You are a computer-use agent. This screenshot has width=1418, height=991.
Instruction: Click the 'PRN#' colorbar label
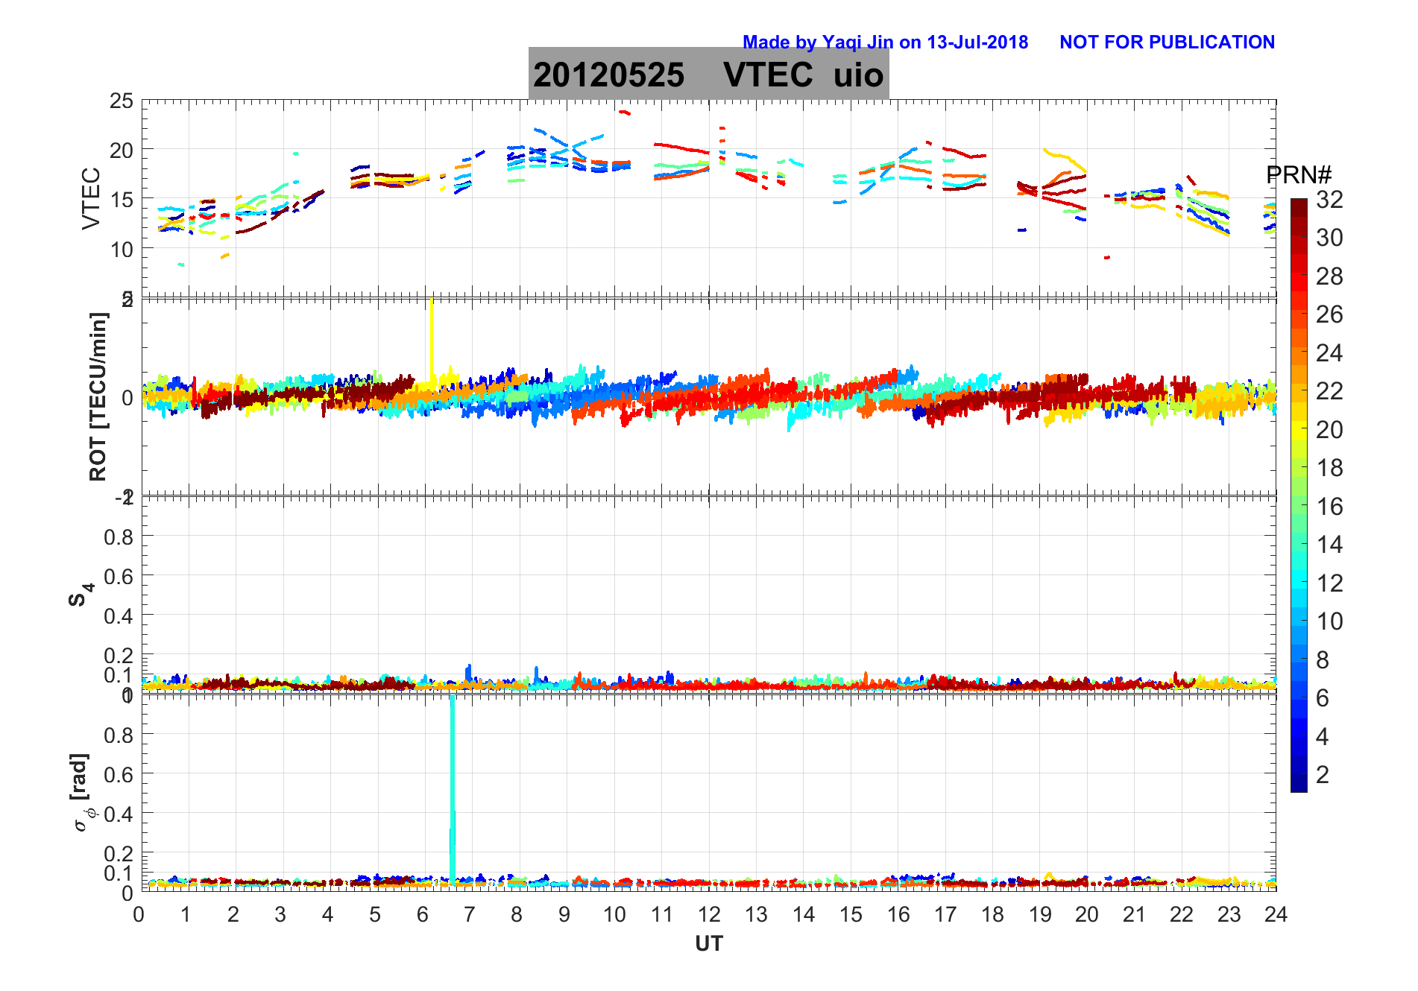click(1298, 176)
